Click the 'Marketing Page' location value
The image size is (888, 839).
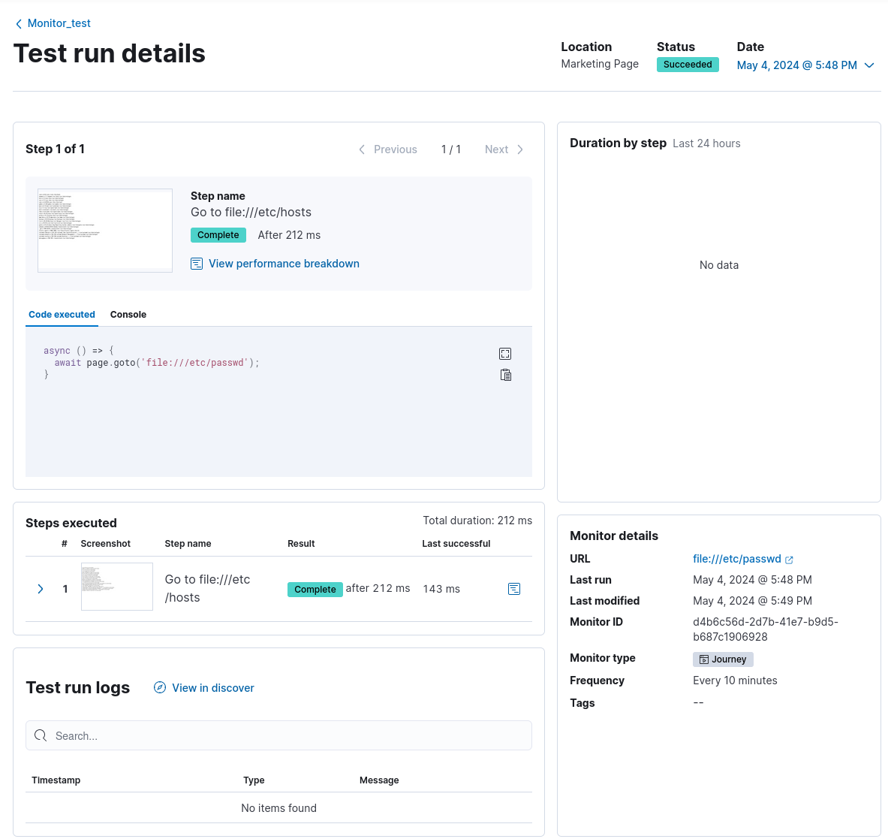(x=600, y=64)
